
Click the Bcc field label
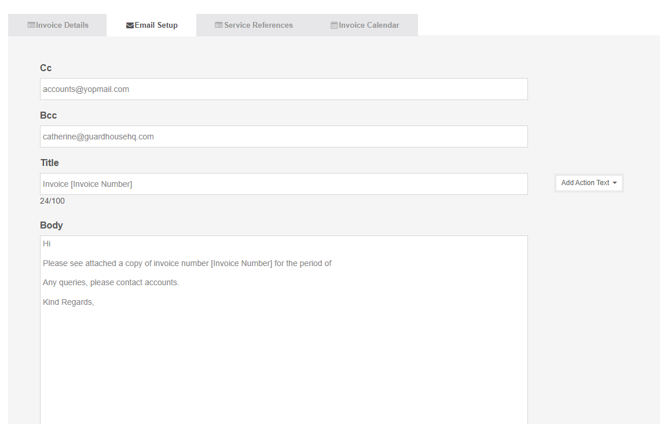(49, 116)
